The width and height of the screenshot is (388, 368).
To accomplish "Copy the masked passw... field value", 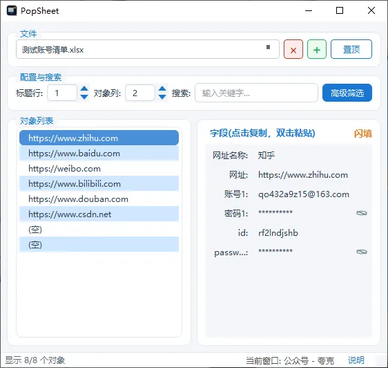I will [275, 252].
